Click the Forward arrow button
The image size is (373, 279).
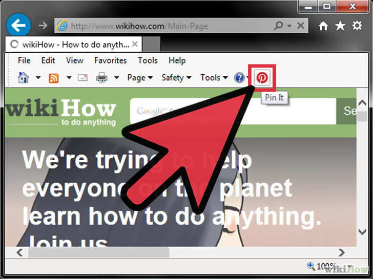tap(43, 26)
